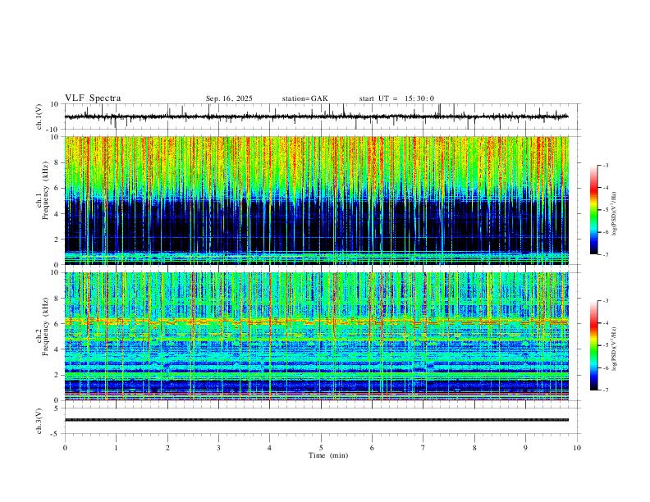
Task: Click the time axis tick label '7'
Action: [x=423, y=448]
